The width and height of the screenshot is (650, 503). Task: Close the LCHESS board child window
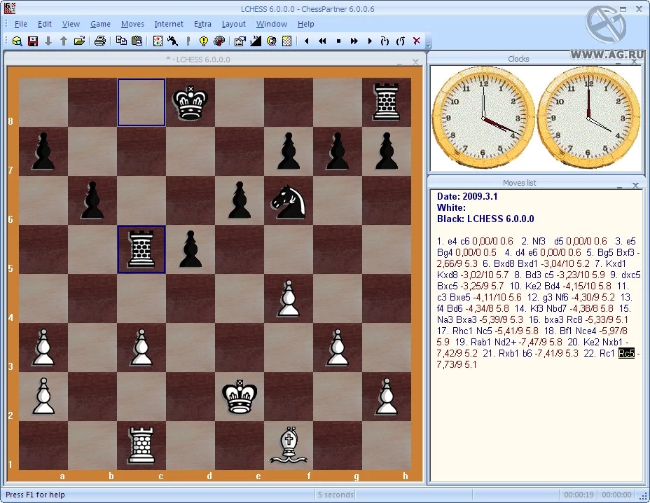point(415,62)
